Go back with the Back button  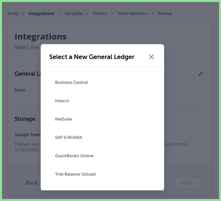[x=32, y=183]
